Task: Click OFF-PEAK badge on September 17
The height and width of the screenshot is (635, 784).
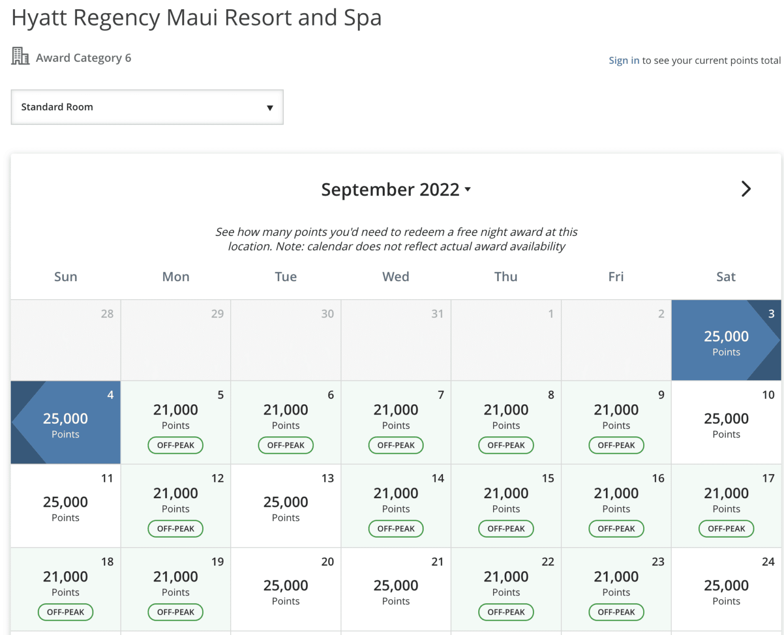Action: (726, 529)
